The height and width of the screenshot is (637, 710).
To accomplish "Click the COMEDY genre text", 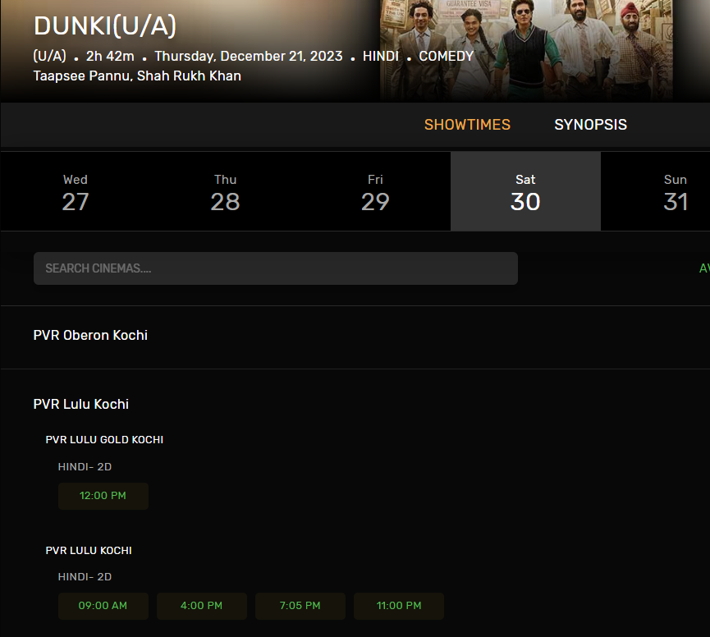I will click(446, 56).
